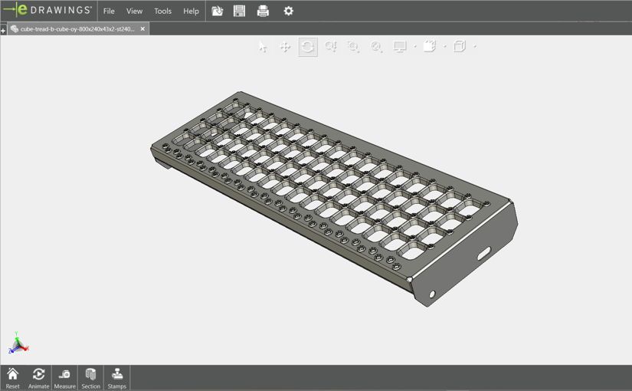Image resolution: width=632 pixels, height=391 pixels.
Task: Click the Zoom to Fit icon
Action: [x=331, y=47]
